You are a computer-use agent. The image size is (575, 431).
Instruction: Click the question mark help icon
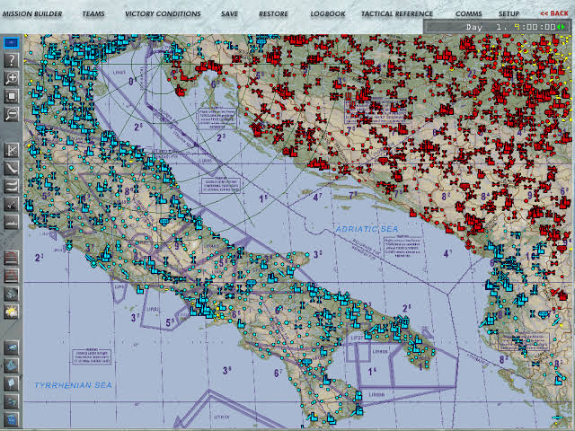click(x=12, y=60)
